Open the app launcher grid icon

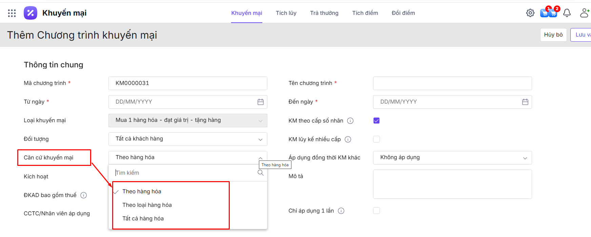[x=12, y=13]
